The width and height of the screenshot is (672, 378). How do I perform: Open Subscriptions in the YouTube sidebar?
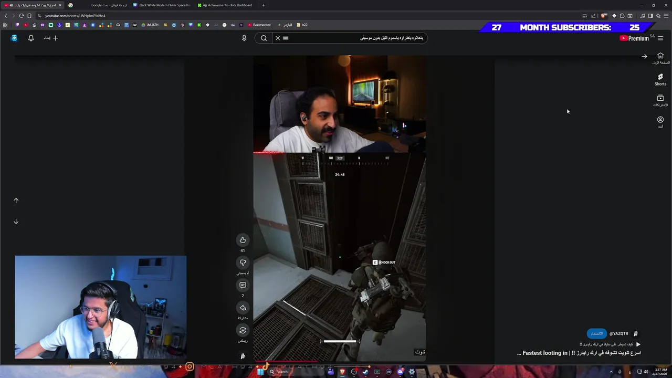coord(660,101)
